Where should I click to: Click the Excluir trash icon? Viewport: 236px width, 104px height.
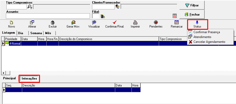pyautogui.click(x=53, y=22)
